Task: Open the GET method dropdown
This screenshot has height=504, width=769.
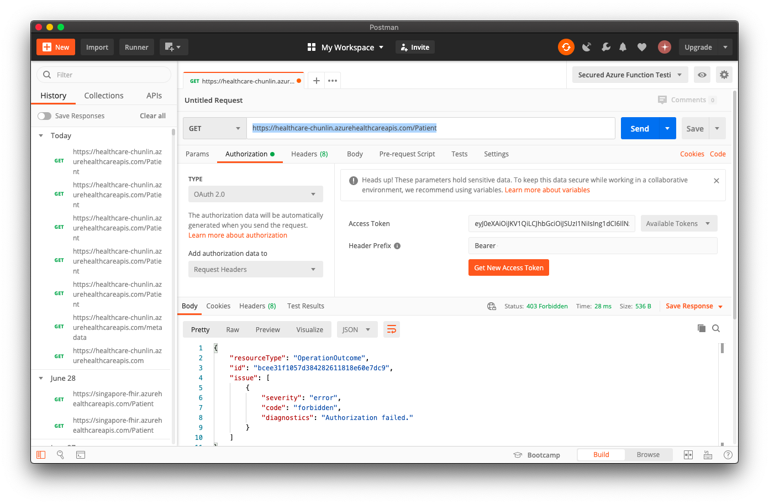Action: [x=214, y=128]
